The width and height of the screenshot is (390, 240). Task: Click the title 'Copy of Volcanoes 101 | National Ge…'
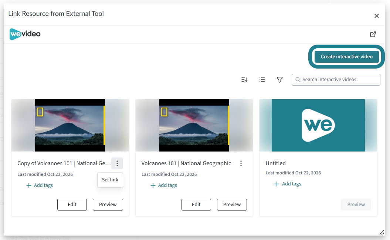coord(64,163)
